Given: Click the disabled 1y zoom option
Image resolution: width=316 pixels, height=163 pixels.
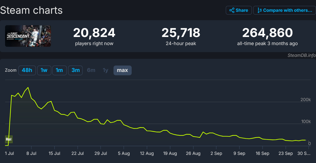Looking at the screenshot, I should (x=106, y=70).
